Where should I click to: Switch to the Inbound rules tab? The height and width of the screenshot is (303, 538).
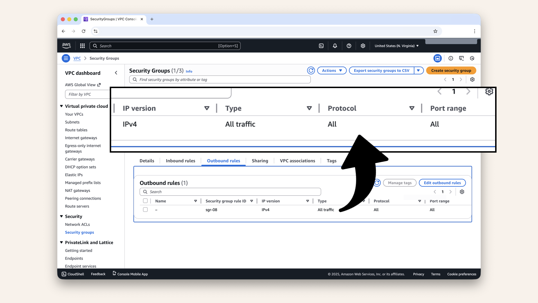pos(180,161)
